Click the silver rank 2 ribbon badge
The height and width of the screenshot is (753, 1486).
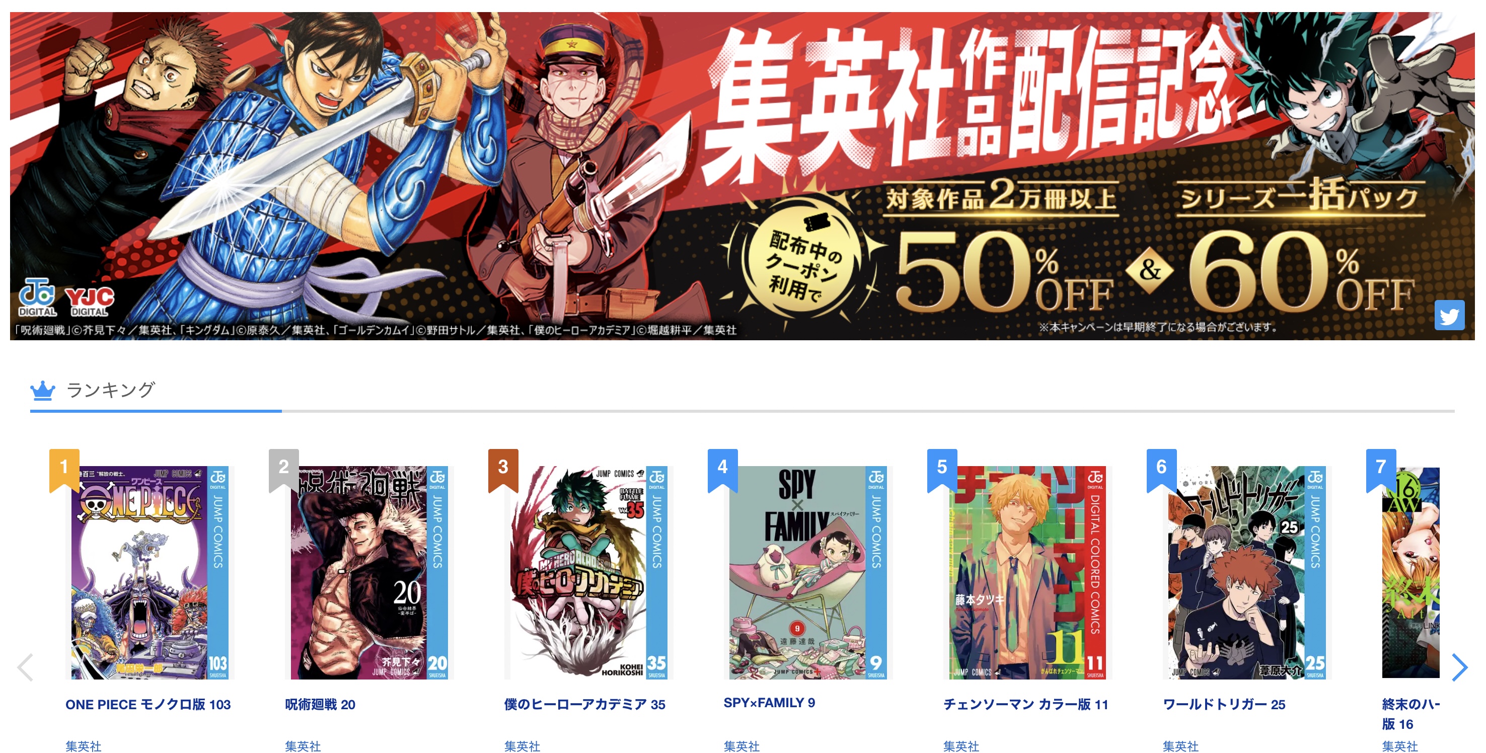(284, 470)
